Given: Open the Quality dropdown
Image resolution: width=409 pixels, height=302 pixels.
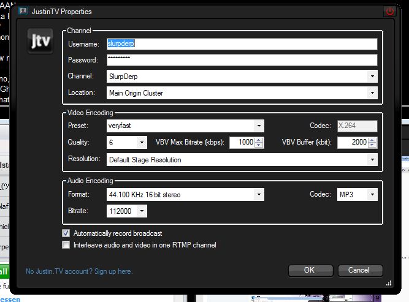Looking at the screenshot, I should click(127, 143).
